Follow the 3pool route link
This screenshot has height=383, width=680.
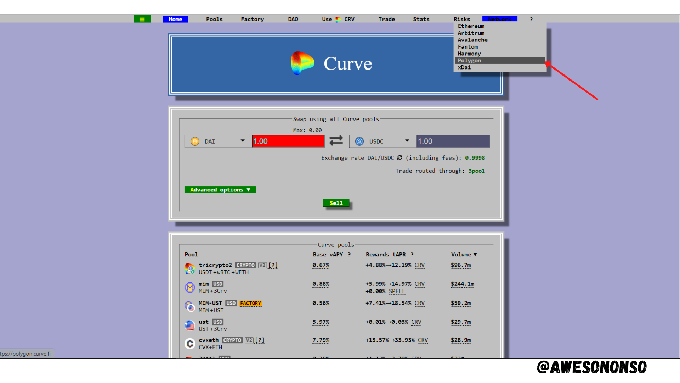coord(476,171)
